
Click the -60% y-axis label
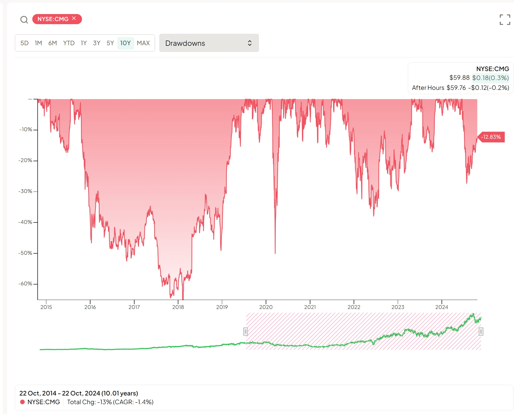coord(25,284)
